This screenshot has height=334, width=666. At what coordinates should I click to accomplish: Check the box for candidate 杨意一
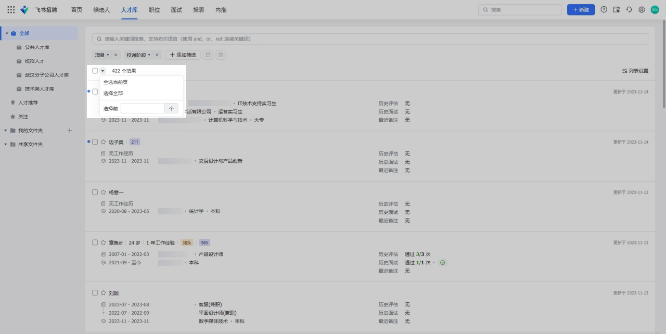click(95, 192)
